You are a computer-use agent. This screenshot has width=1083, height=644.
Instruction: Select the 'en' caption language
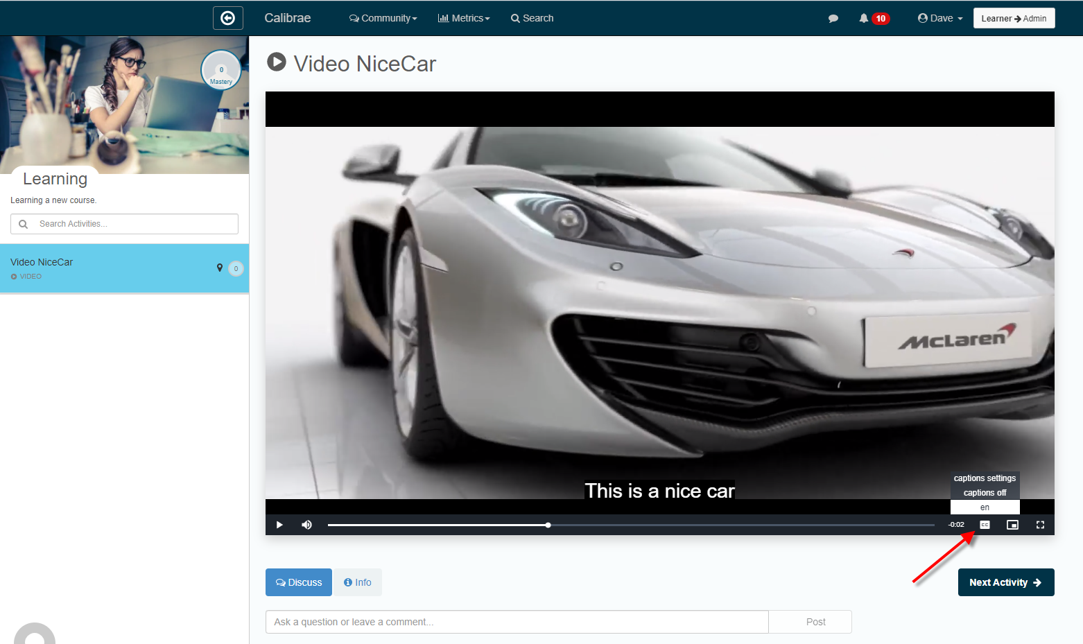tap(985, 507)
